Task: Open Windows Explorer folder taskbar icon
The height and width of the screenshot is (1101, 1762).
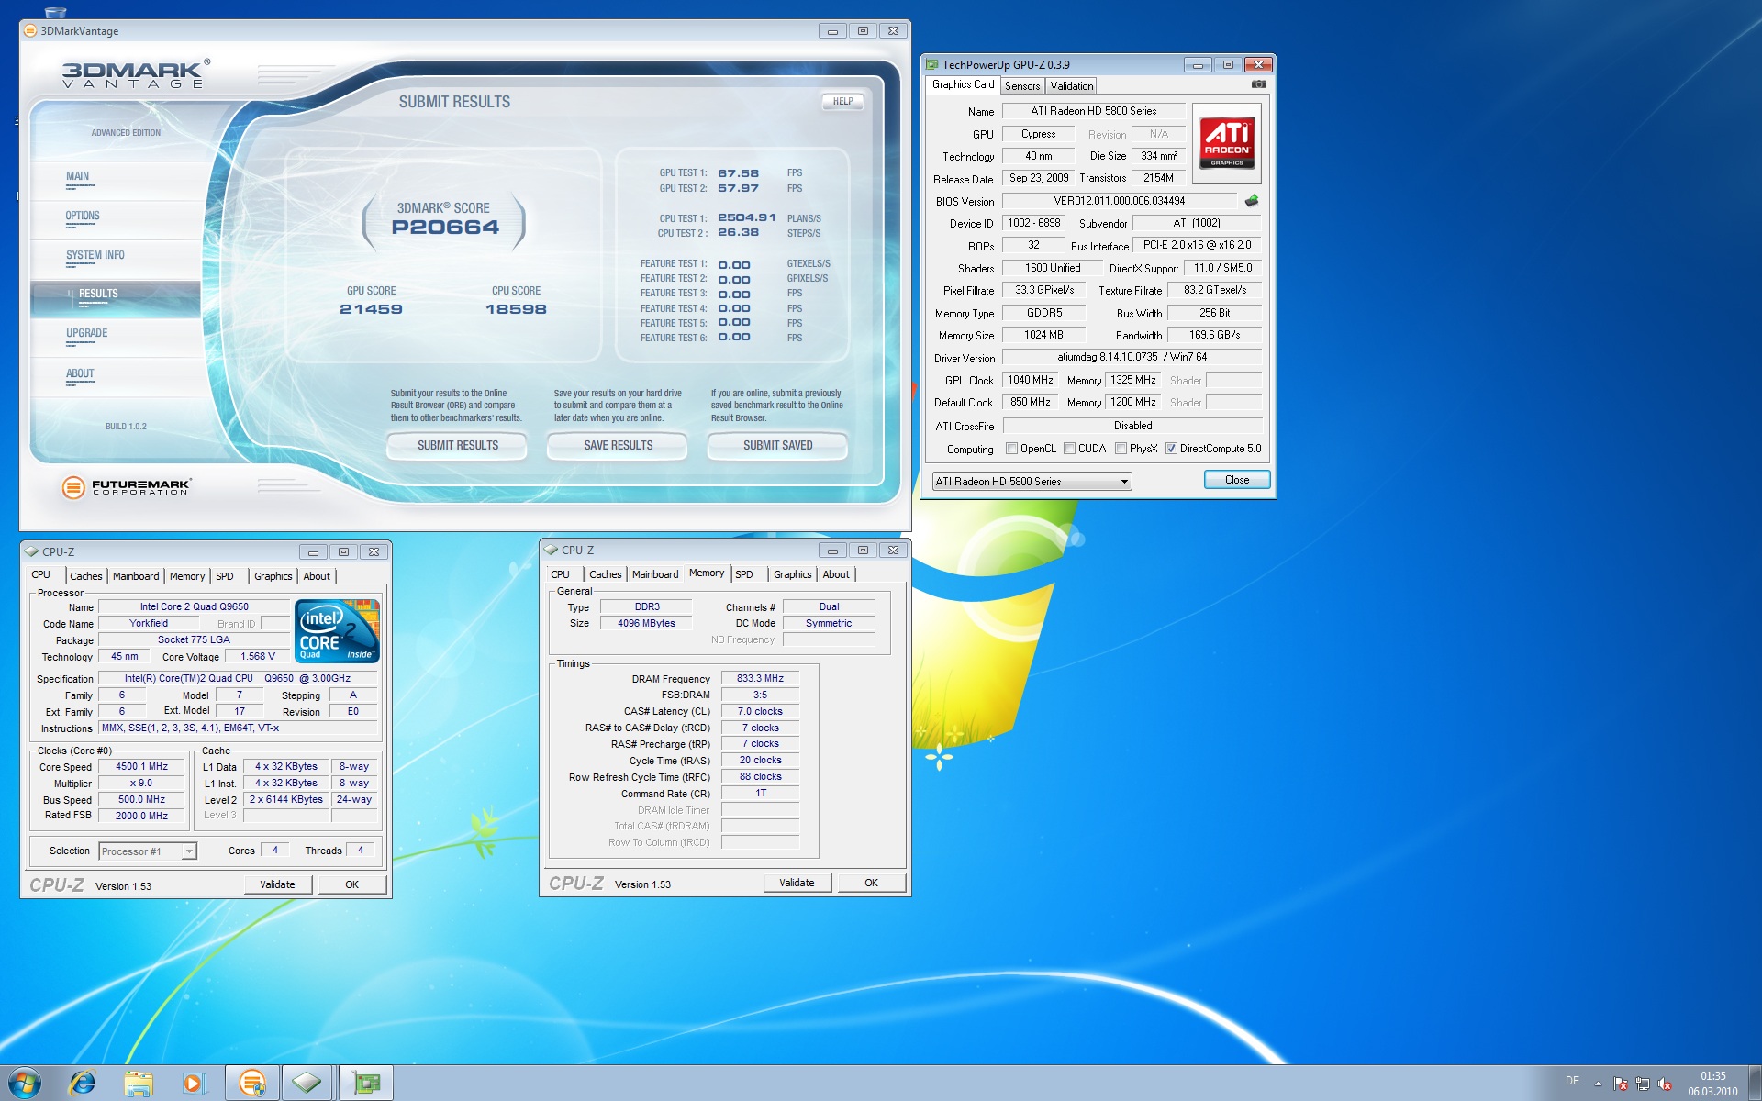Action: (x=139, y=1083)
